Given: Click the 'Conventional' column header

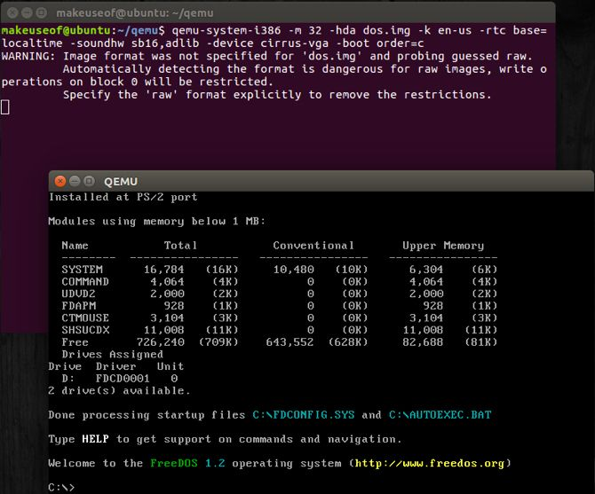Looking at the screenshot, I should pos(313,246).
